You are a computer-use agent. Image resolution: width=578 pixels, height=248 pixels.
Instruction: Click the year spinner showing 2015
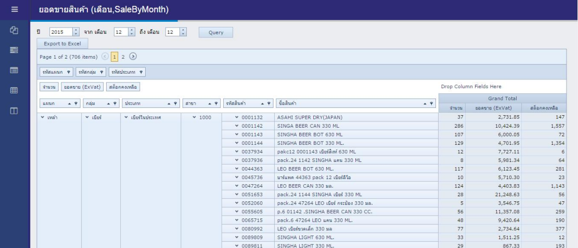pos(56,32)
